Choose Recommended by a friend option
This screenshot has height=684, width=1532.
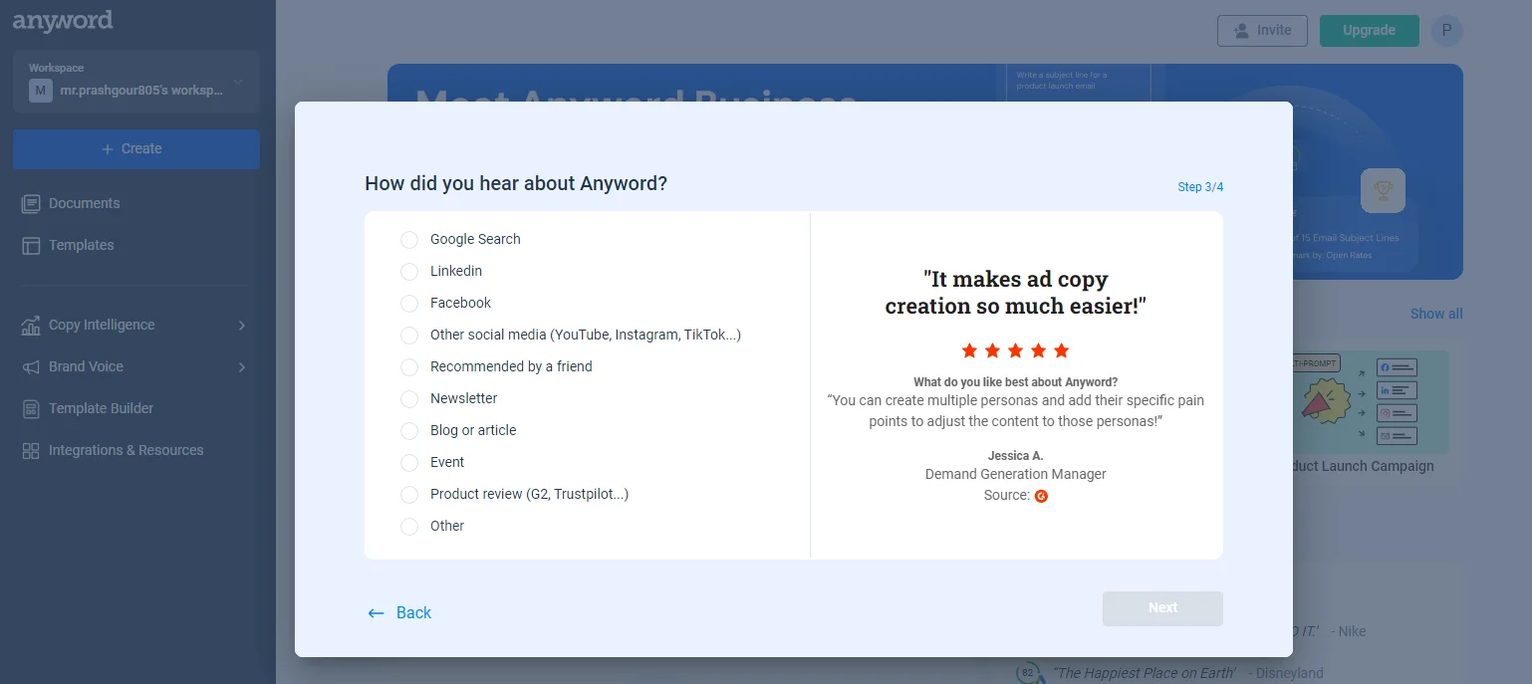[409, 367]
